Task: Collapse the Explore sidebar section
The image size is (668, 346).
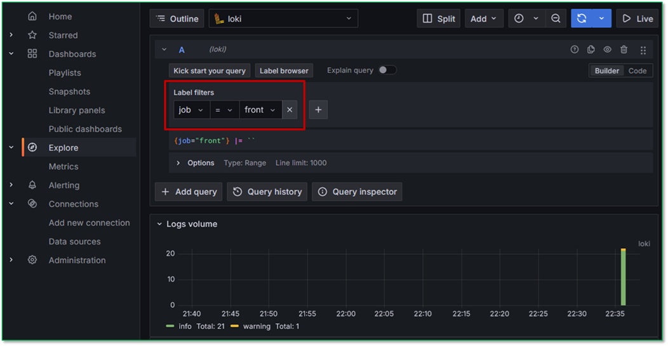Action: 11,148
